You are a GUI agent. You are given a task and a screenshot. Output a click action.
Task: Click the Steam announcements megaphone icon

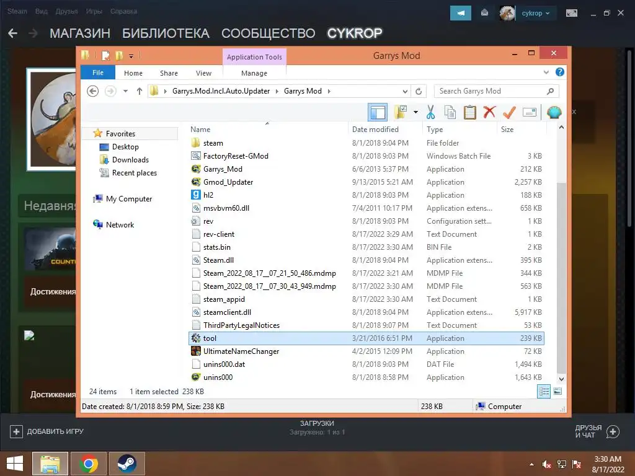tap(461, 13)
